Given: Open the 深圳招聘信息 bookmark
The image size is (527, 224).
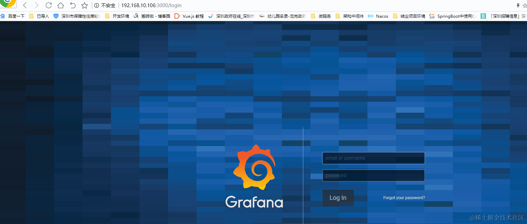Looking at the screenshot, I should pyautogui.click(x=504, y=16).
